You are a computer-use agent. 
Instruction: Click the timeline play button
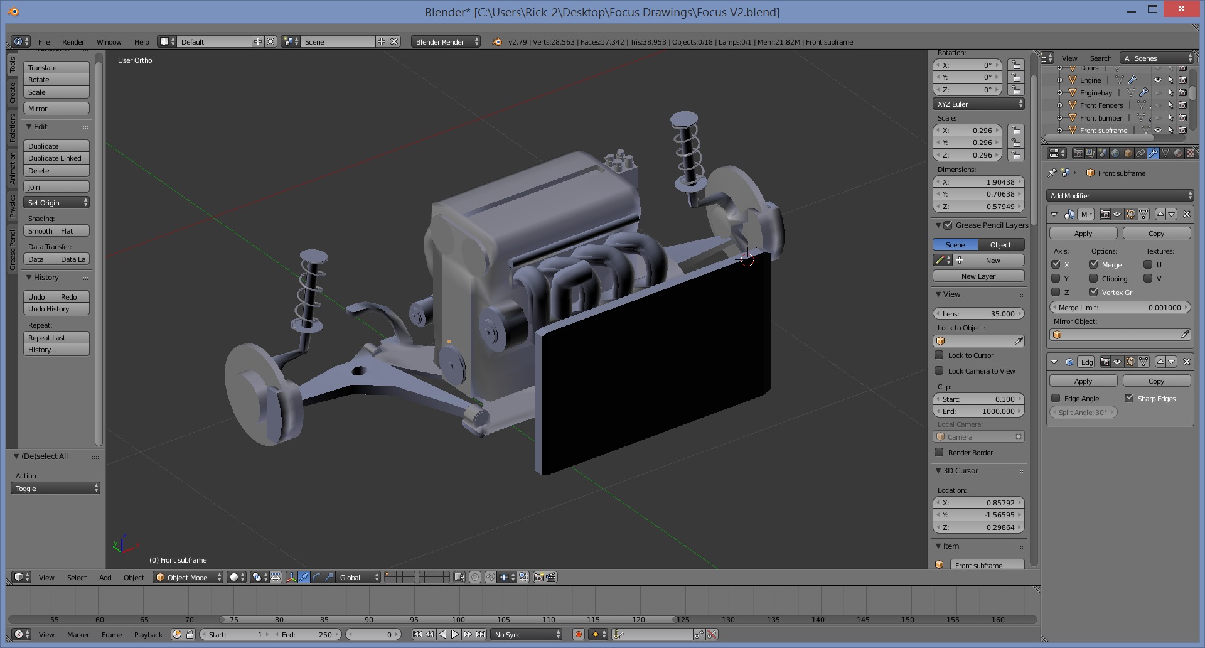(455, 634)
